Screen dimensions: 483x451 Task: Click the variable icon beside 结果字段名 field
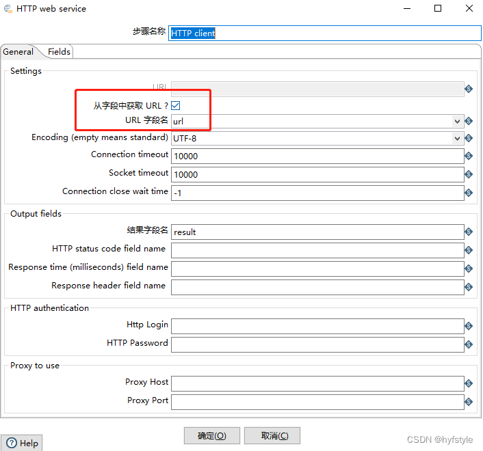pyautogui.click(x=469, y=232)
